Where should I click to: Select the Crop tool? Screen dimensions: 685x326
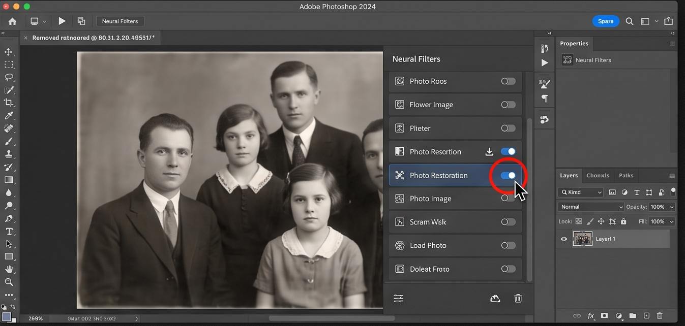(9, 103)
